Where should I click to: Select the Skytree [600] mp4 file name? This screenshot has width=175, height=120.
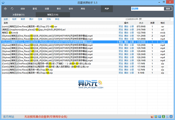[x=47, y=45]
